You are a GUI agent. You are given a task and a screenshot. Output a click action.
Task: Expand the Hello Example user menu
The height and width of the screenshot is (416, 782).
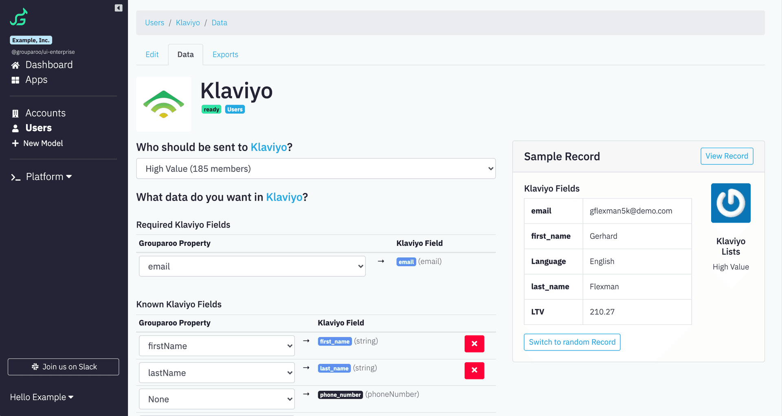[42, 397]
